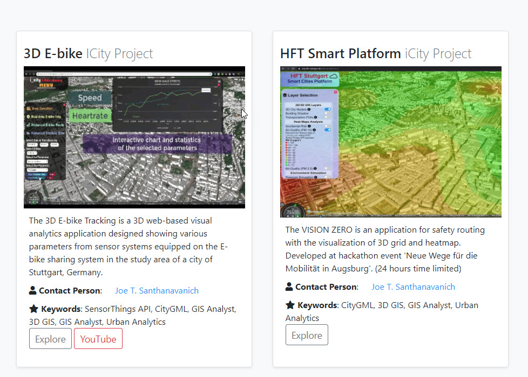Click the Explore button under 3D E-bike
The width and height of the screenshot is (528, 377).
51,339
